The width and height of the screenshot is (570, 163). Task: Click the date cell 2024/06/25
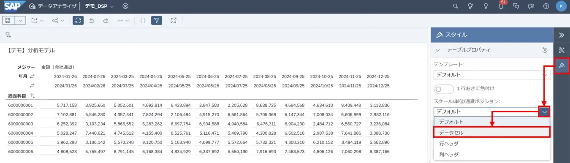(x=208, y=86)
